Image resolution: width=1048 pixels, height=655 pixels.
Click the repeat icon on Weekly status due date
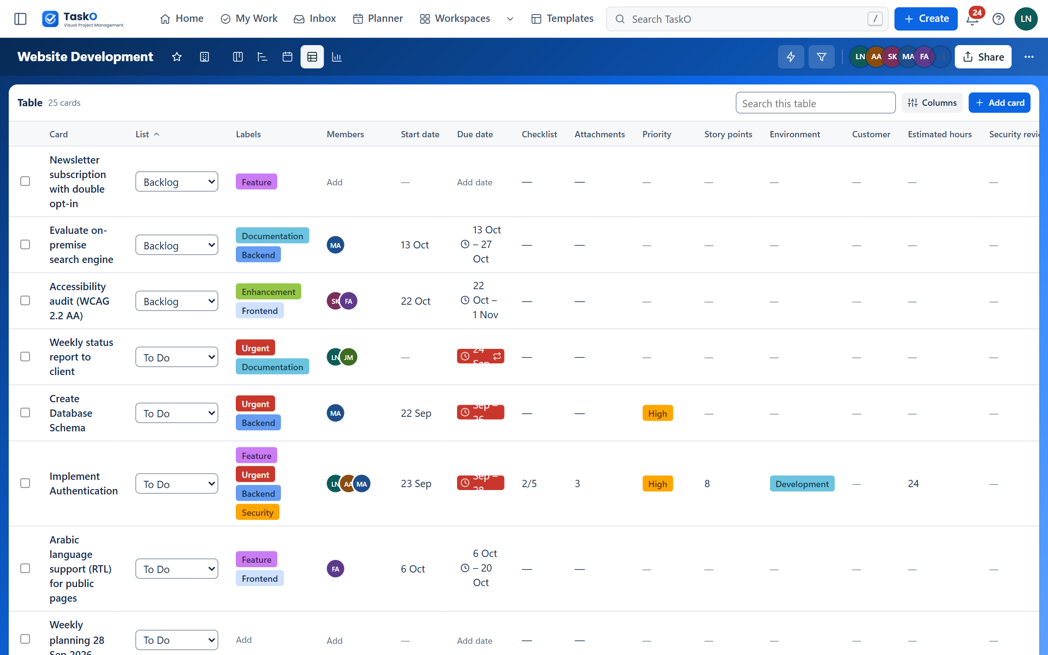[x=497, y=356]
